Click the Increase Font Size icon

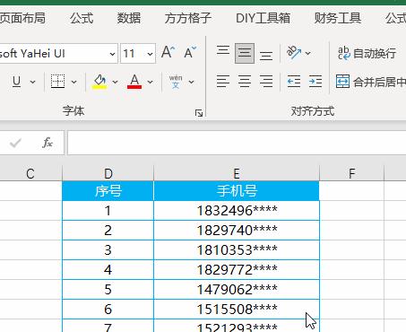coord(168,53)
